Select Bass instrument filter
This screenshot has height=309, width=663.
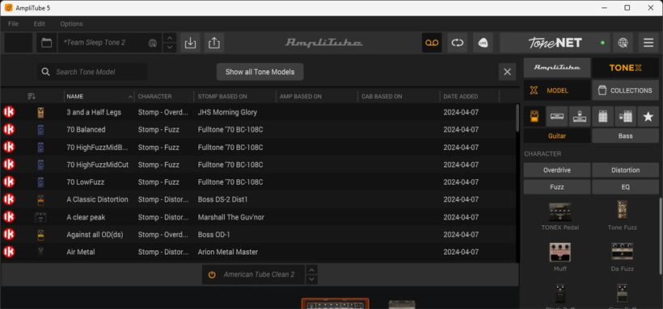625,136
